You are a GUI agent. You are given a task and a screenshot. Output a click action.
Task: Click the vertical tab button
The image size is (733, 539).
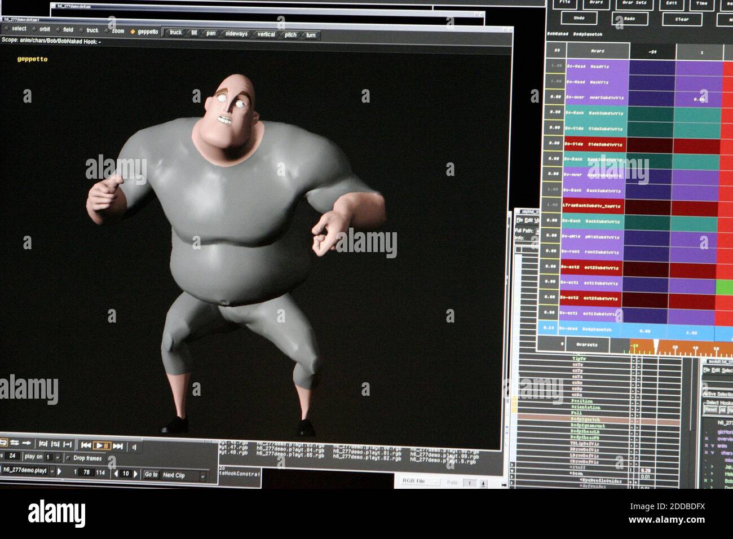266,34
